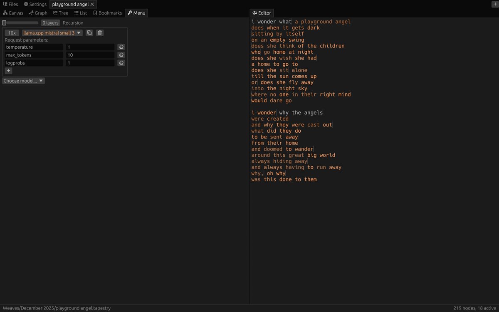Click the line 'on an empty swing'
The height and width of the screenshot is (312, 499).
pyautogui.click(x=278, y=40)
